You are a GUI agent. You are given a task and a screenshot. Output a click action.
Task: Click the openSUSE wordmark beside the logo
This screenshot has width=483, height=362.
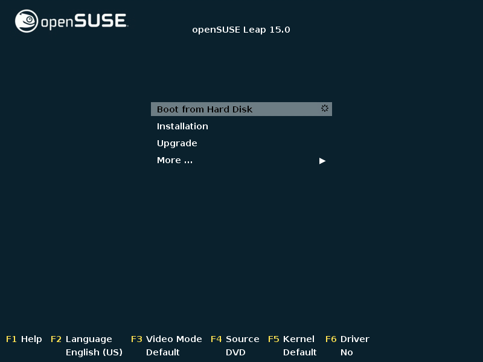click(84, 22)
